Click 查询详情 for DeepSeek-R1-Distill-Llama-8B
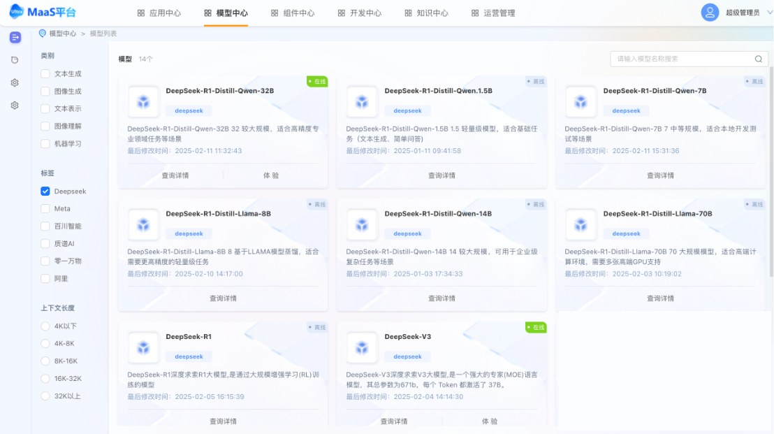This screenshot has height=434, width=774. pos(223,298)
